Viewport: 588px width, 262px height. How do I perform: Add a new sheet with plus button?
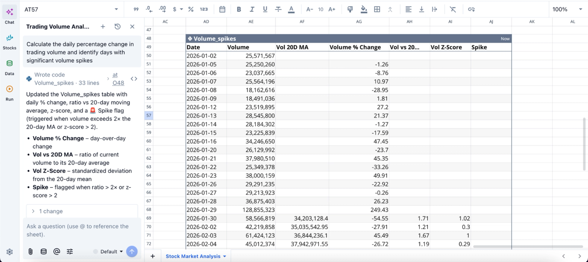[x=152, y=256]
